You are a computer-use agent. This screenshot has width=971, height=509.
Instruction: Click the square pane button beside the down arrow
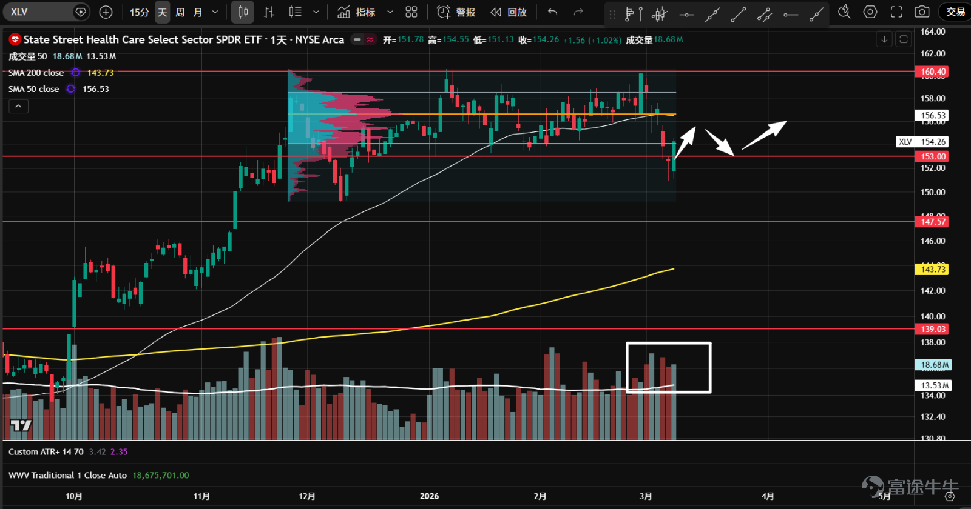(x=904, y=39)
